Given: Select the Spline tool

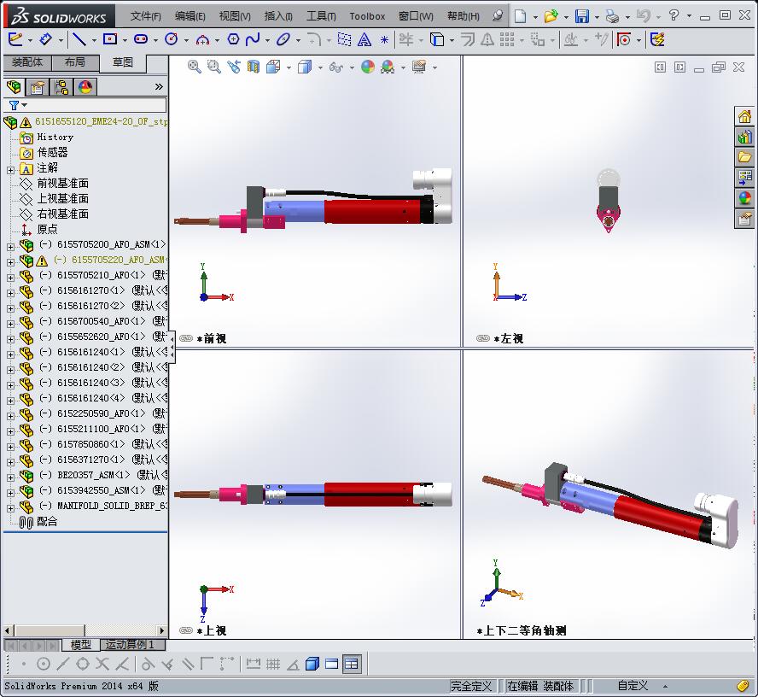Looking at the screenshot, I should click(253, 39).
